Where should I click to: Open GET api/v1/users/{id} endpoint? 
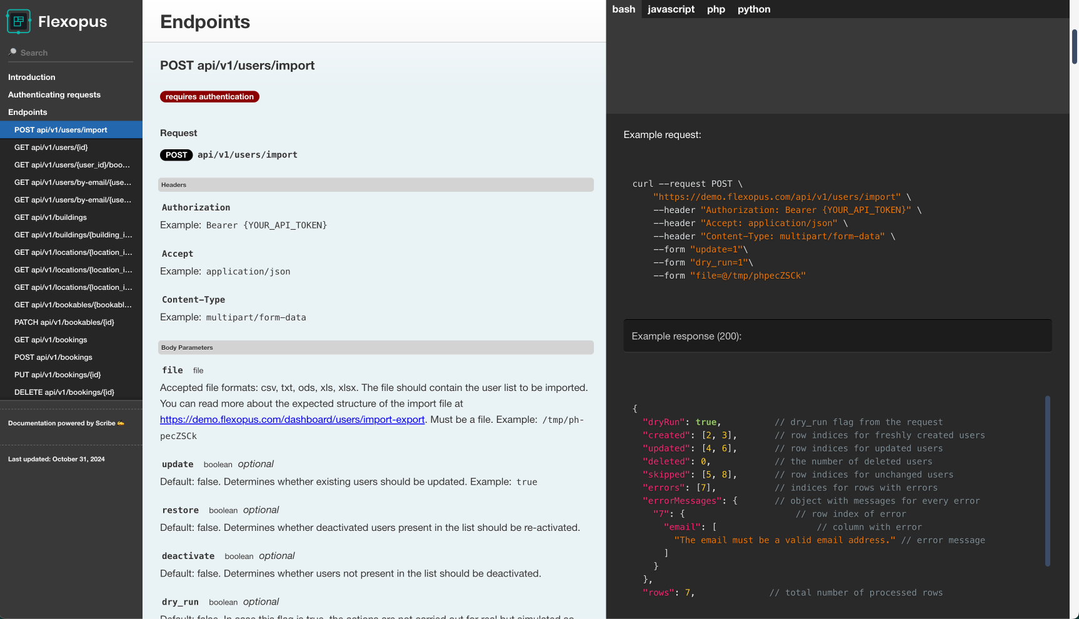coord(51,147)
